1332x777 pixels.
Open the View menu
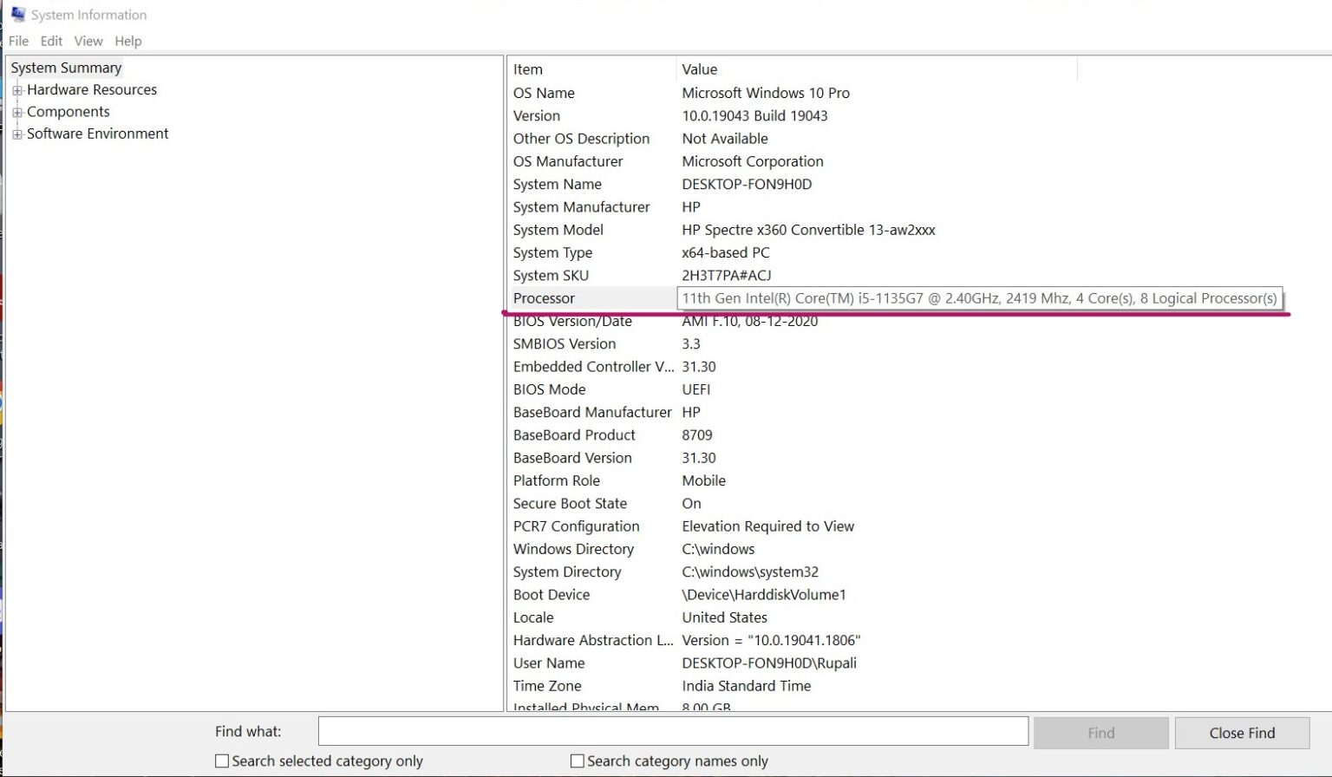point(88,41)
